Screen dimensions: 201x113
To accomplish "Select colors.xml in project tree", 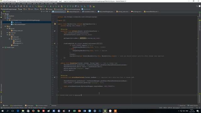I will click(16, 37).
